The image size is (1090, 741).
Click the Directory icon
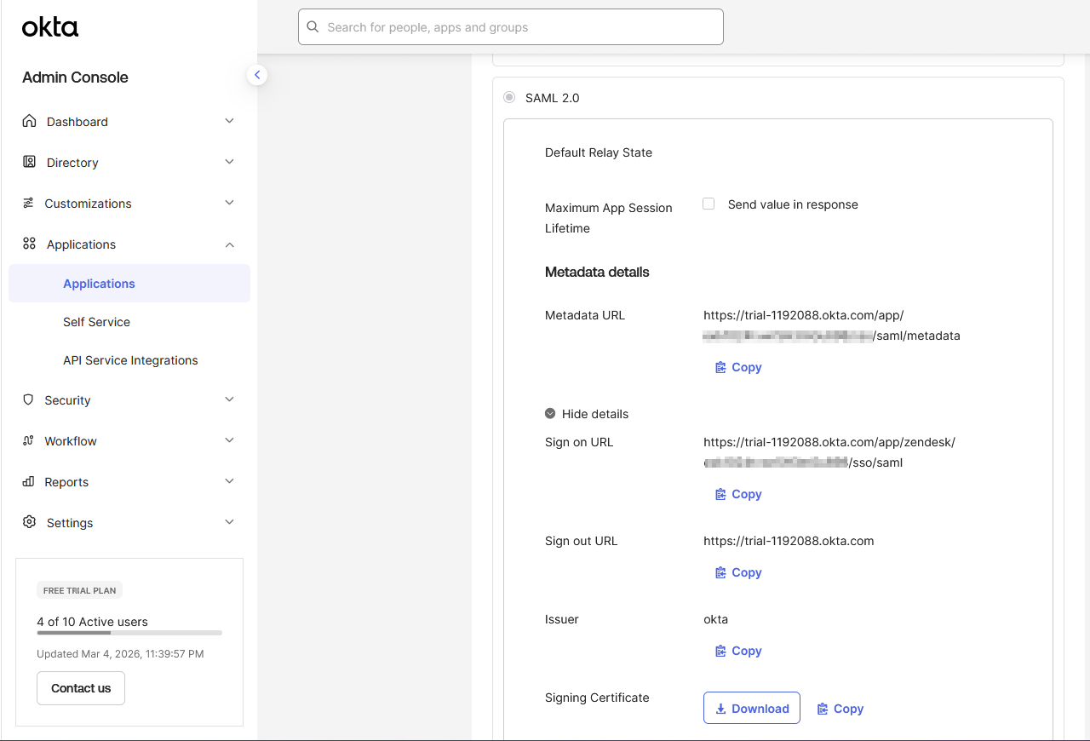pyautogui.click(x=29, y=162)
